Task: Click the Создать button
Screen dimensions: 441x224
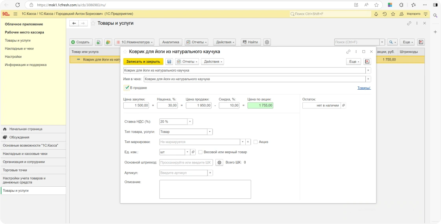Action: (x=81, y=42)
